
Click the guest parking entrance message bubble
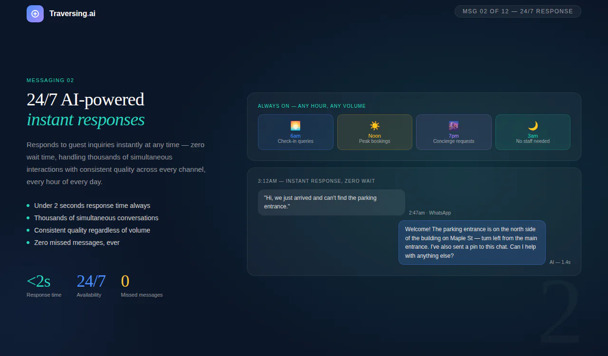[332, 202]
